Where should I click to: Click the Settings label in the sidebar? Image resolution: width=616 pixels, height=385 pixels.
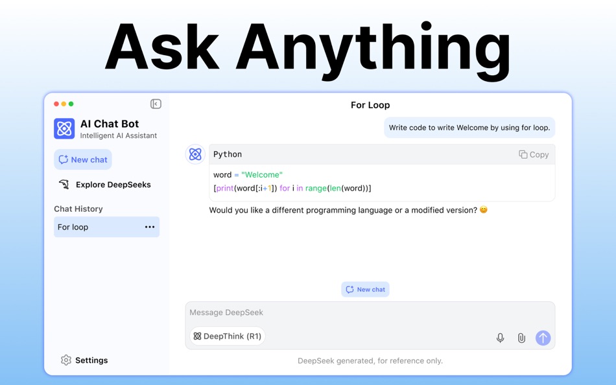tap(91, 360)
